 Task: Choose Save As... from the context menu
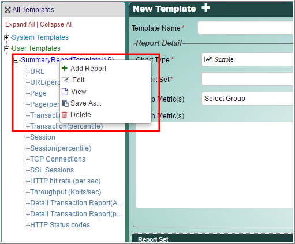pos(86,103)
